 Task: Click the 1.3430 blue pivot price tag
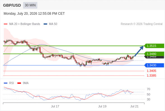click(154, 65)
